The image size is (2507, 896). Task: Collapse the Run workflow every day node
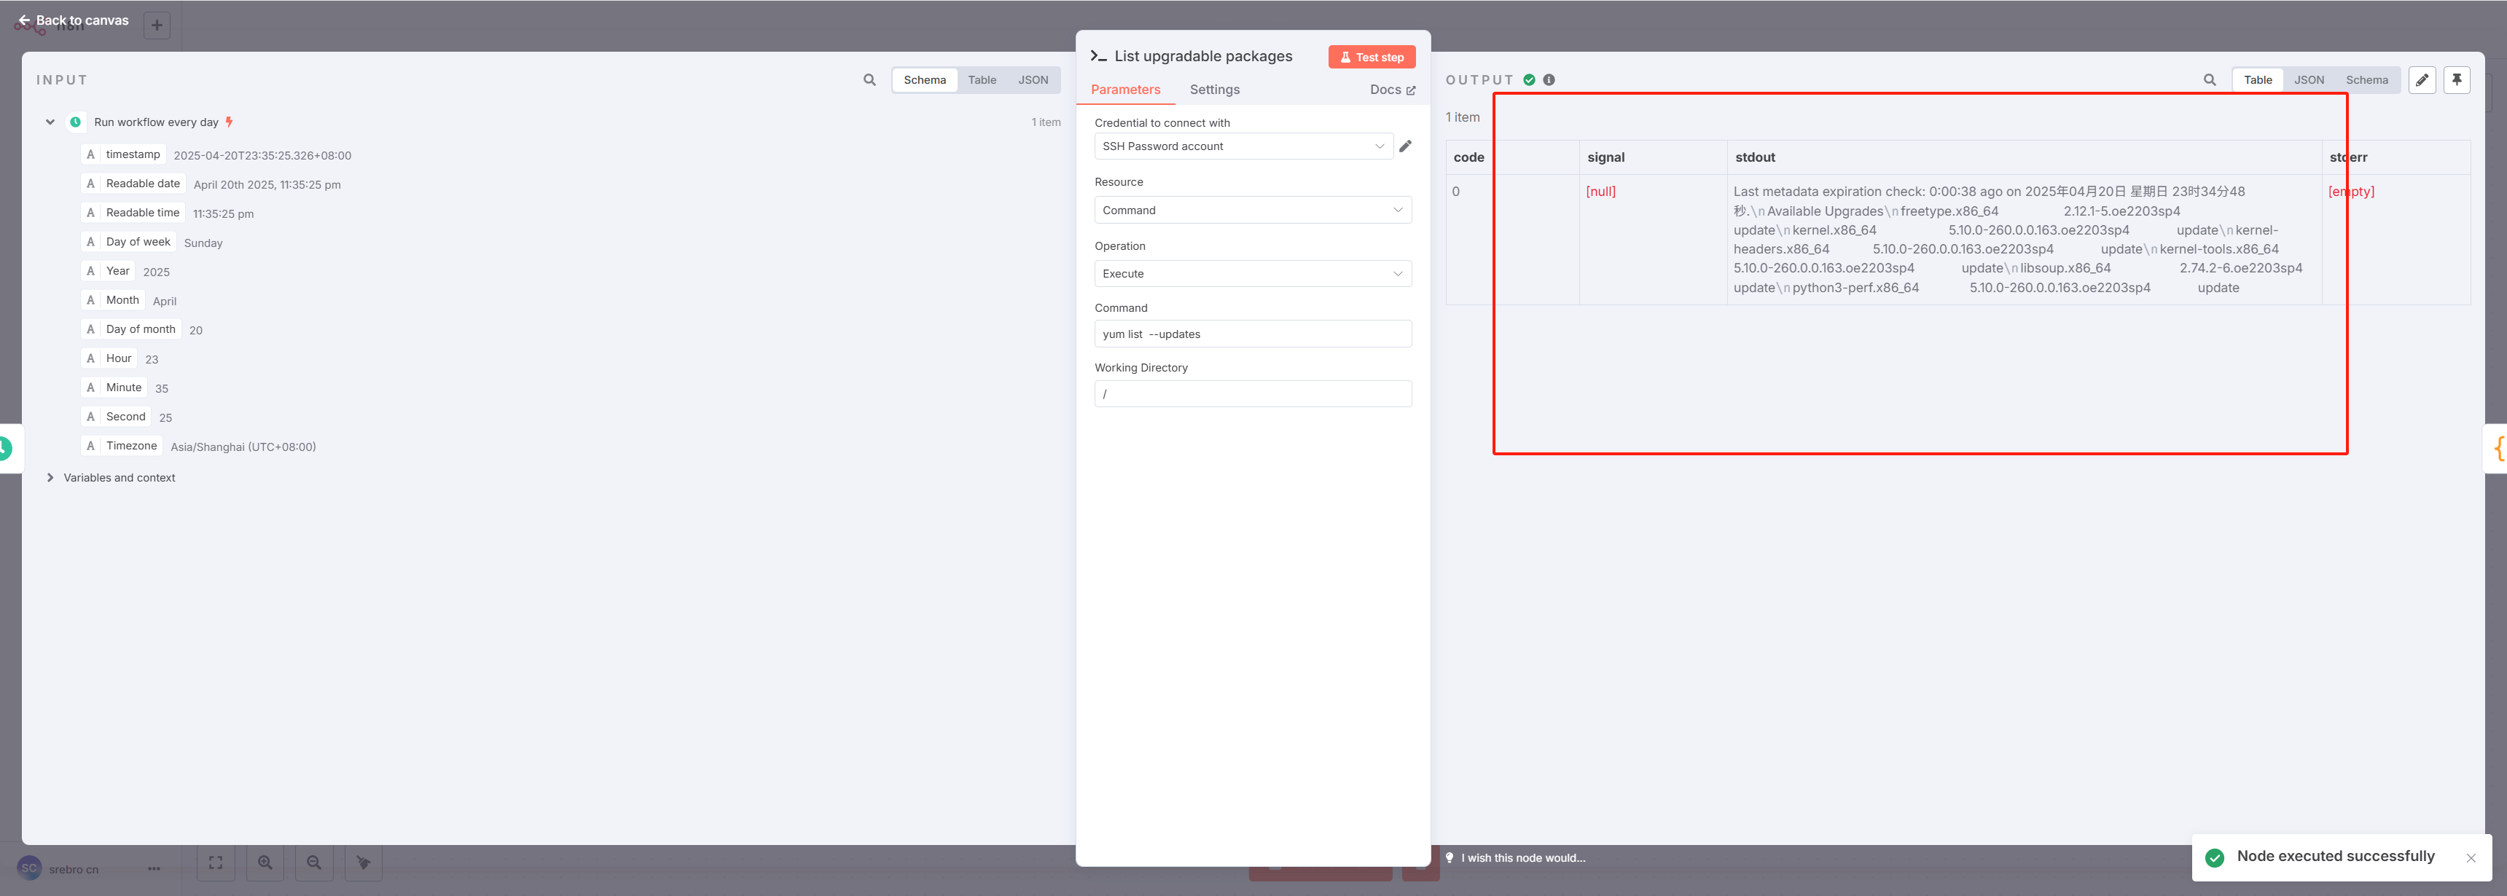50,122
